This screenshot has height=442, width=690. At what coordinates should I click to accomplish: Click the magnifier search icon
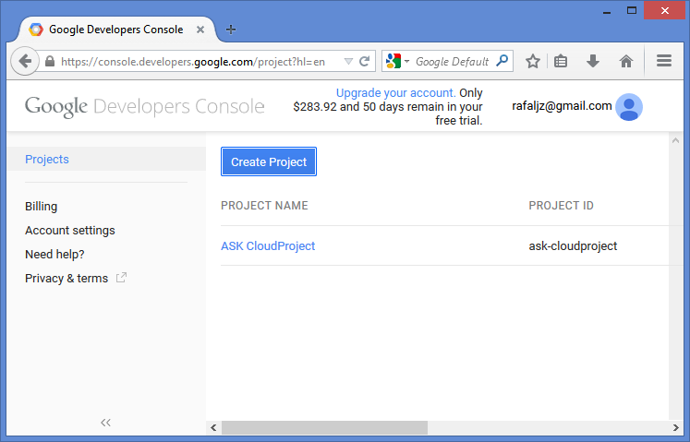pos(502,61)
